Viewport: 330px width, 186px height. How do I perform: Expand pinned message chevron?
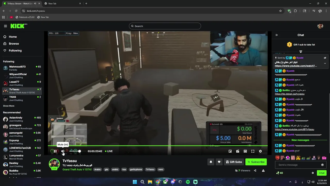click(325, 63)
